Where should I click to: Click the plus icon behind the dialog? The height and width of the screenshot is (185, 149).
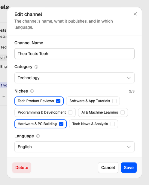(4, 97)
